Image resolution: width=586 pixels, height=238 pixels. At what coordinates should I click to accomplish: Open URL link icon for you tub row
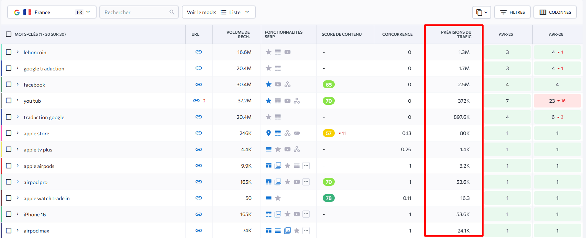point(197,101)
